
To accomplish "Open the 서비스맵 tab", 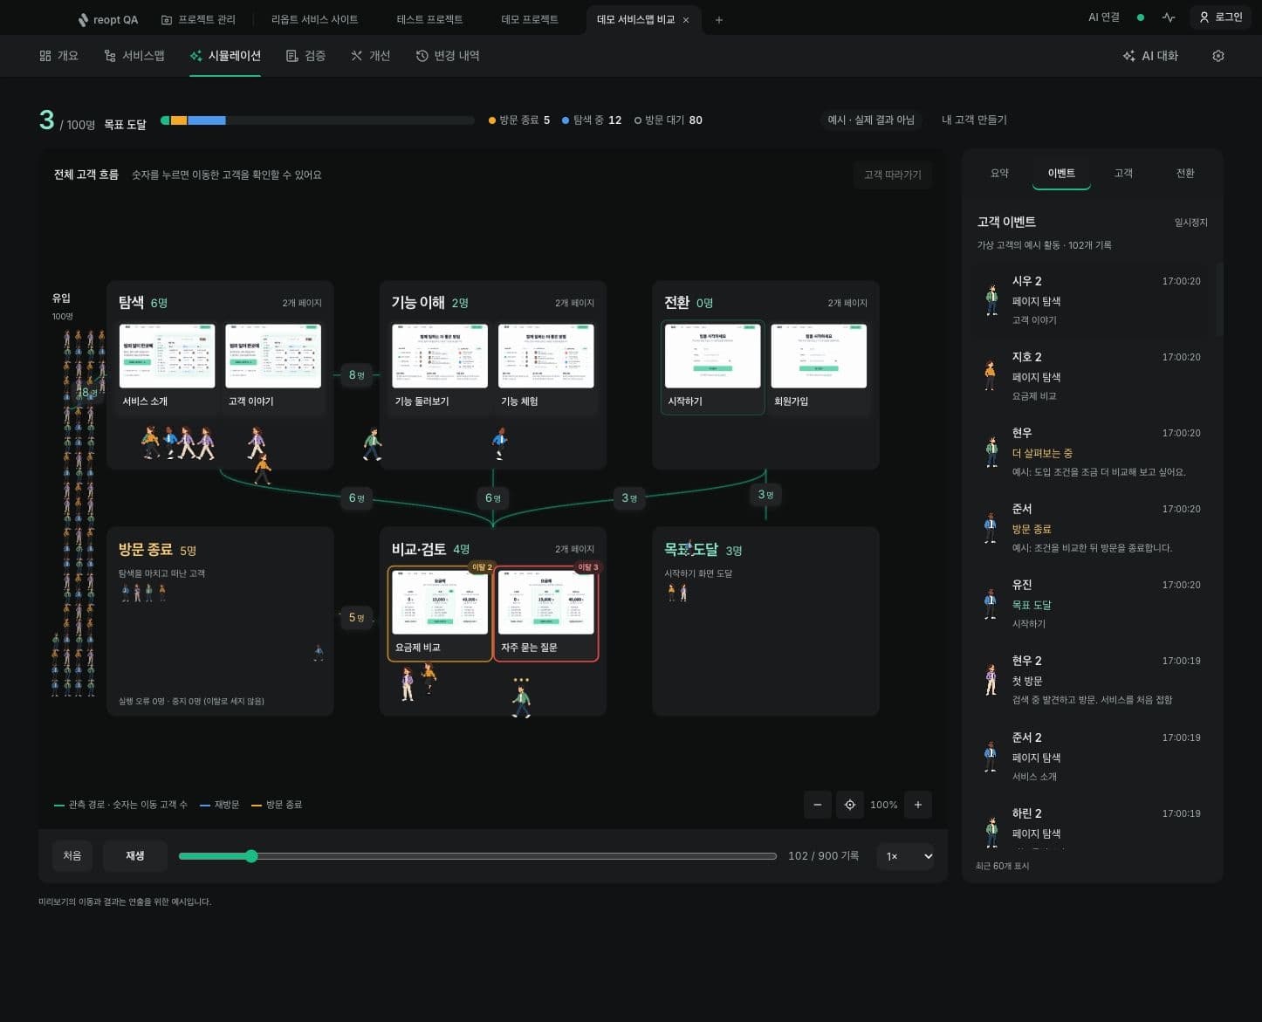I will click(x=134, y=56).
